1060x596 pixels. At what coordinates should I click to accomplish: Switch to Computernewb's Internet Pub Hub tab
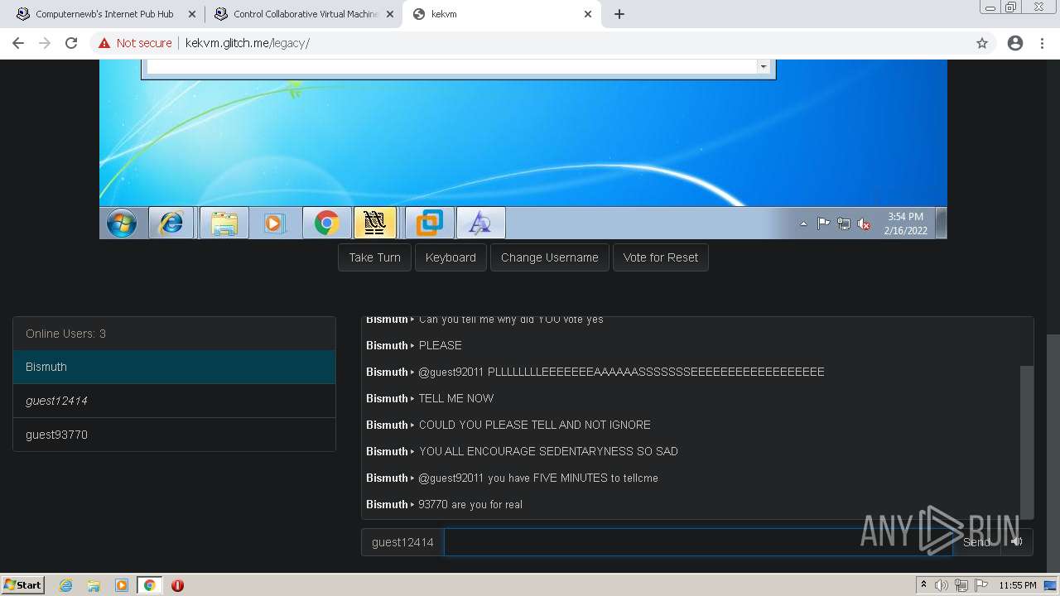coord(104,14)
